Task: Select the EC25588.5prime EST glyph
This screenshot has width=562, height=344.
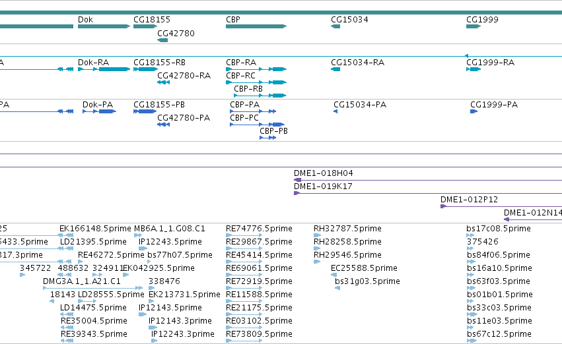Action: coord(334,275)
